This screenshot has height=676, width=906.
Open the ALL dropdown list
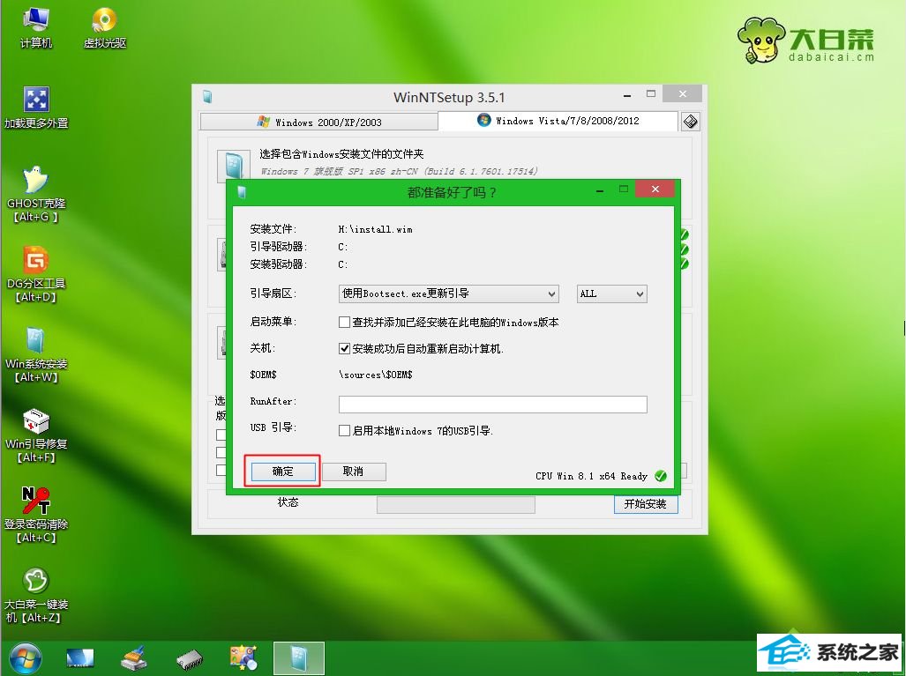[x=612, y=293]
